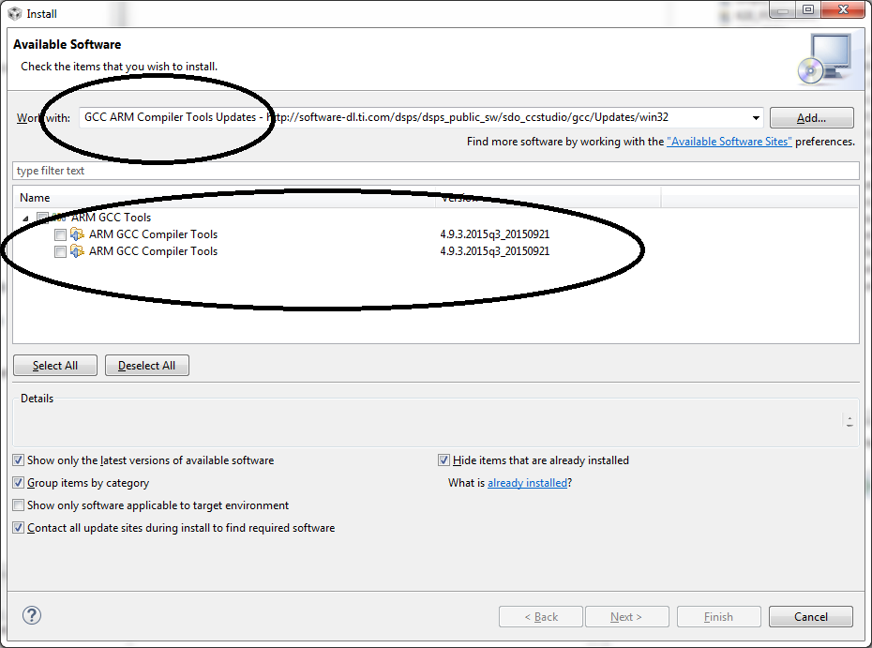This screenshot has height=648, width=872.
Task: Toggle Hide items that are already installed
Action: pos(444,460)
